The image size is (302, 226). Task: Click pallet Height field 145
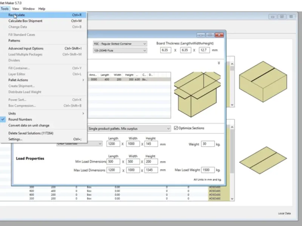(x=151, y=144)
